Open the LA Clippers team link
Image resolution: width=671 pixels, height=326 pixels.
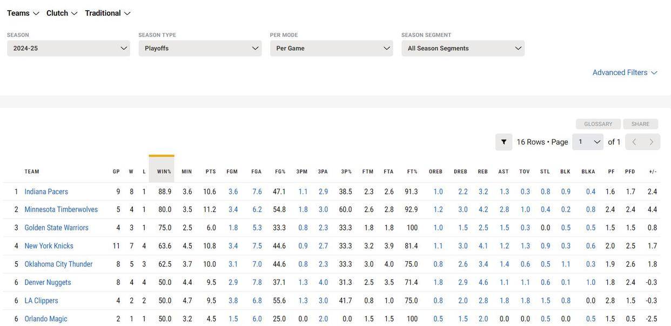pyautogui.click(x=42, y=301)
